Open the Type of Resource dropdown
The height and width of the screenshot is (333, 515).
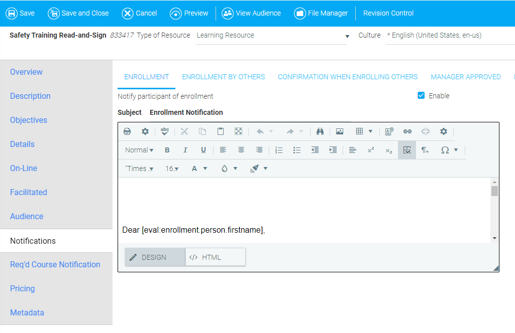pos(347,36)
